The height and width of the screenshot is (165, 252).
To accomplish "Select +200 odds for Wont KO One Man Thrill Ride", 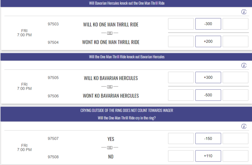I will [208, 41].
